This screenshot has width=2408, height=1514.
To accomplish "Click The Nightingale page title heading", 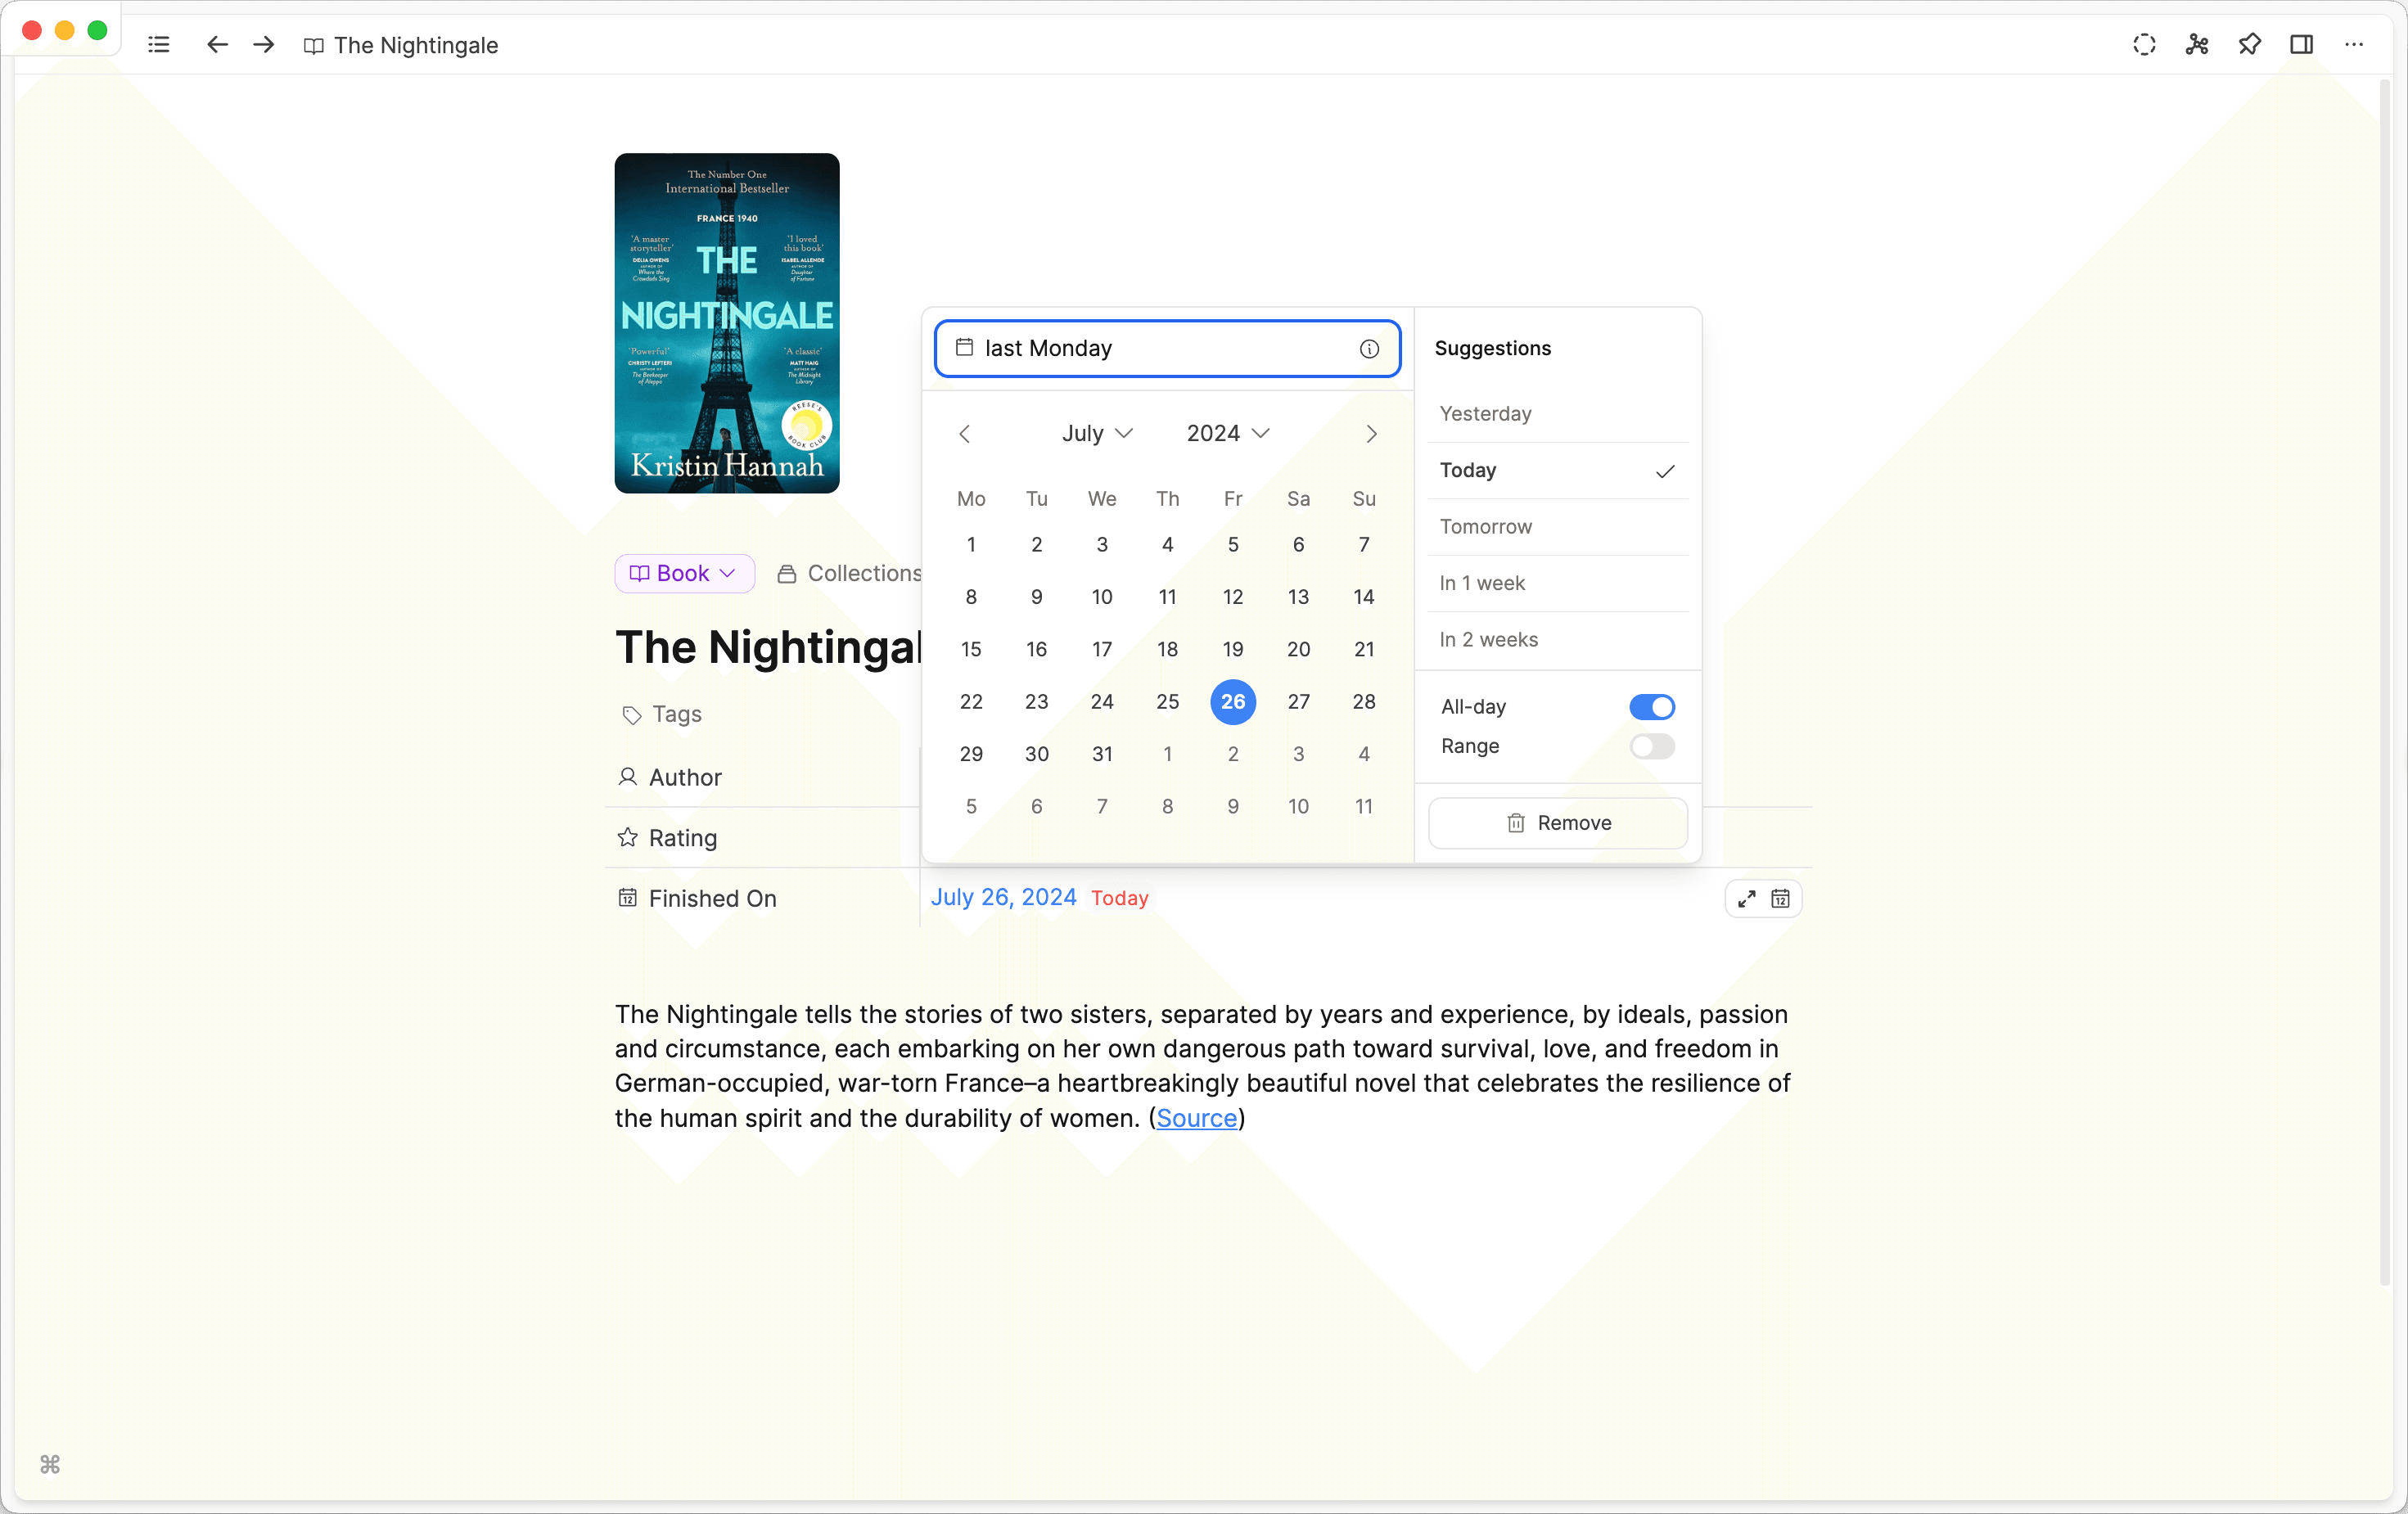I will click(x=768, y=647).
